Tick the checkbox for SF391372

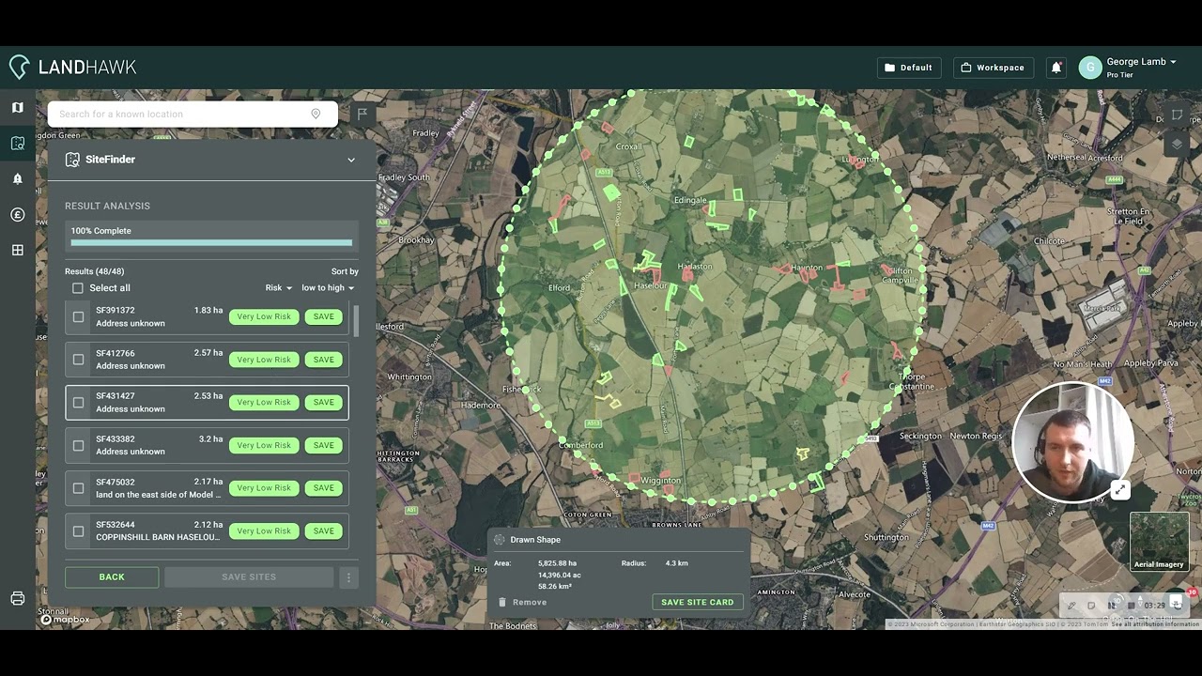(78, 317)
